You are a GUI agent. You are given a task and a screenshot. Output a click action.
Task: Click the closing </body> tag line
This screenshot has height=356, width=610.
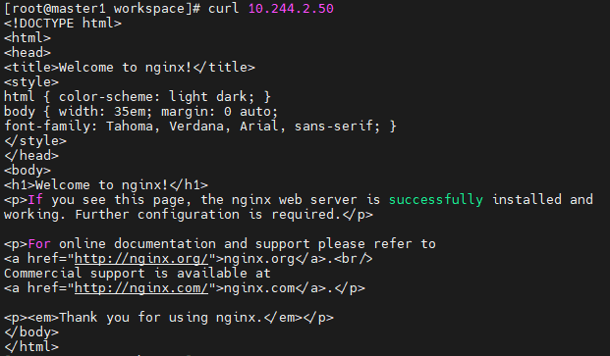(31, 332)
